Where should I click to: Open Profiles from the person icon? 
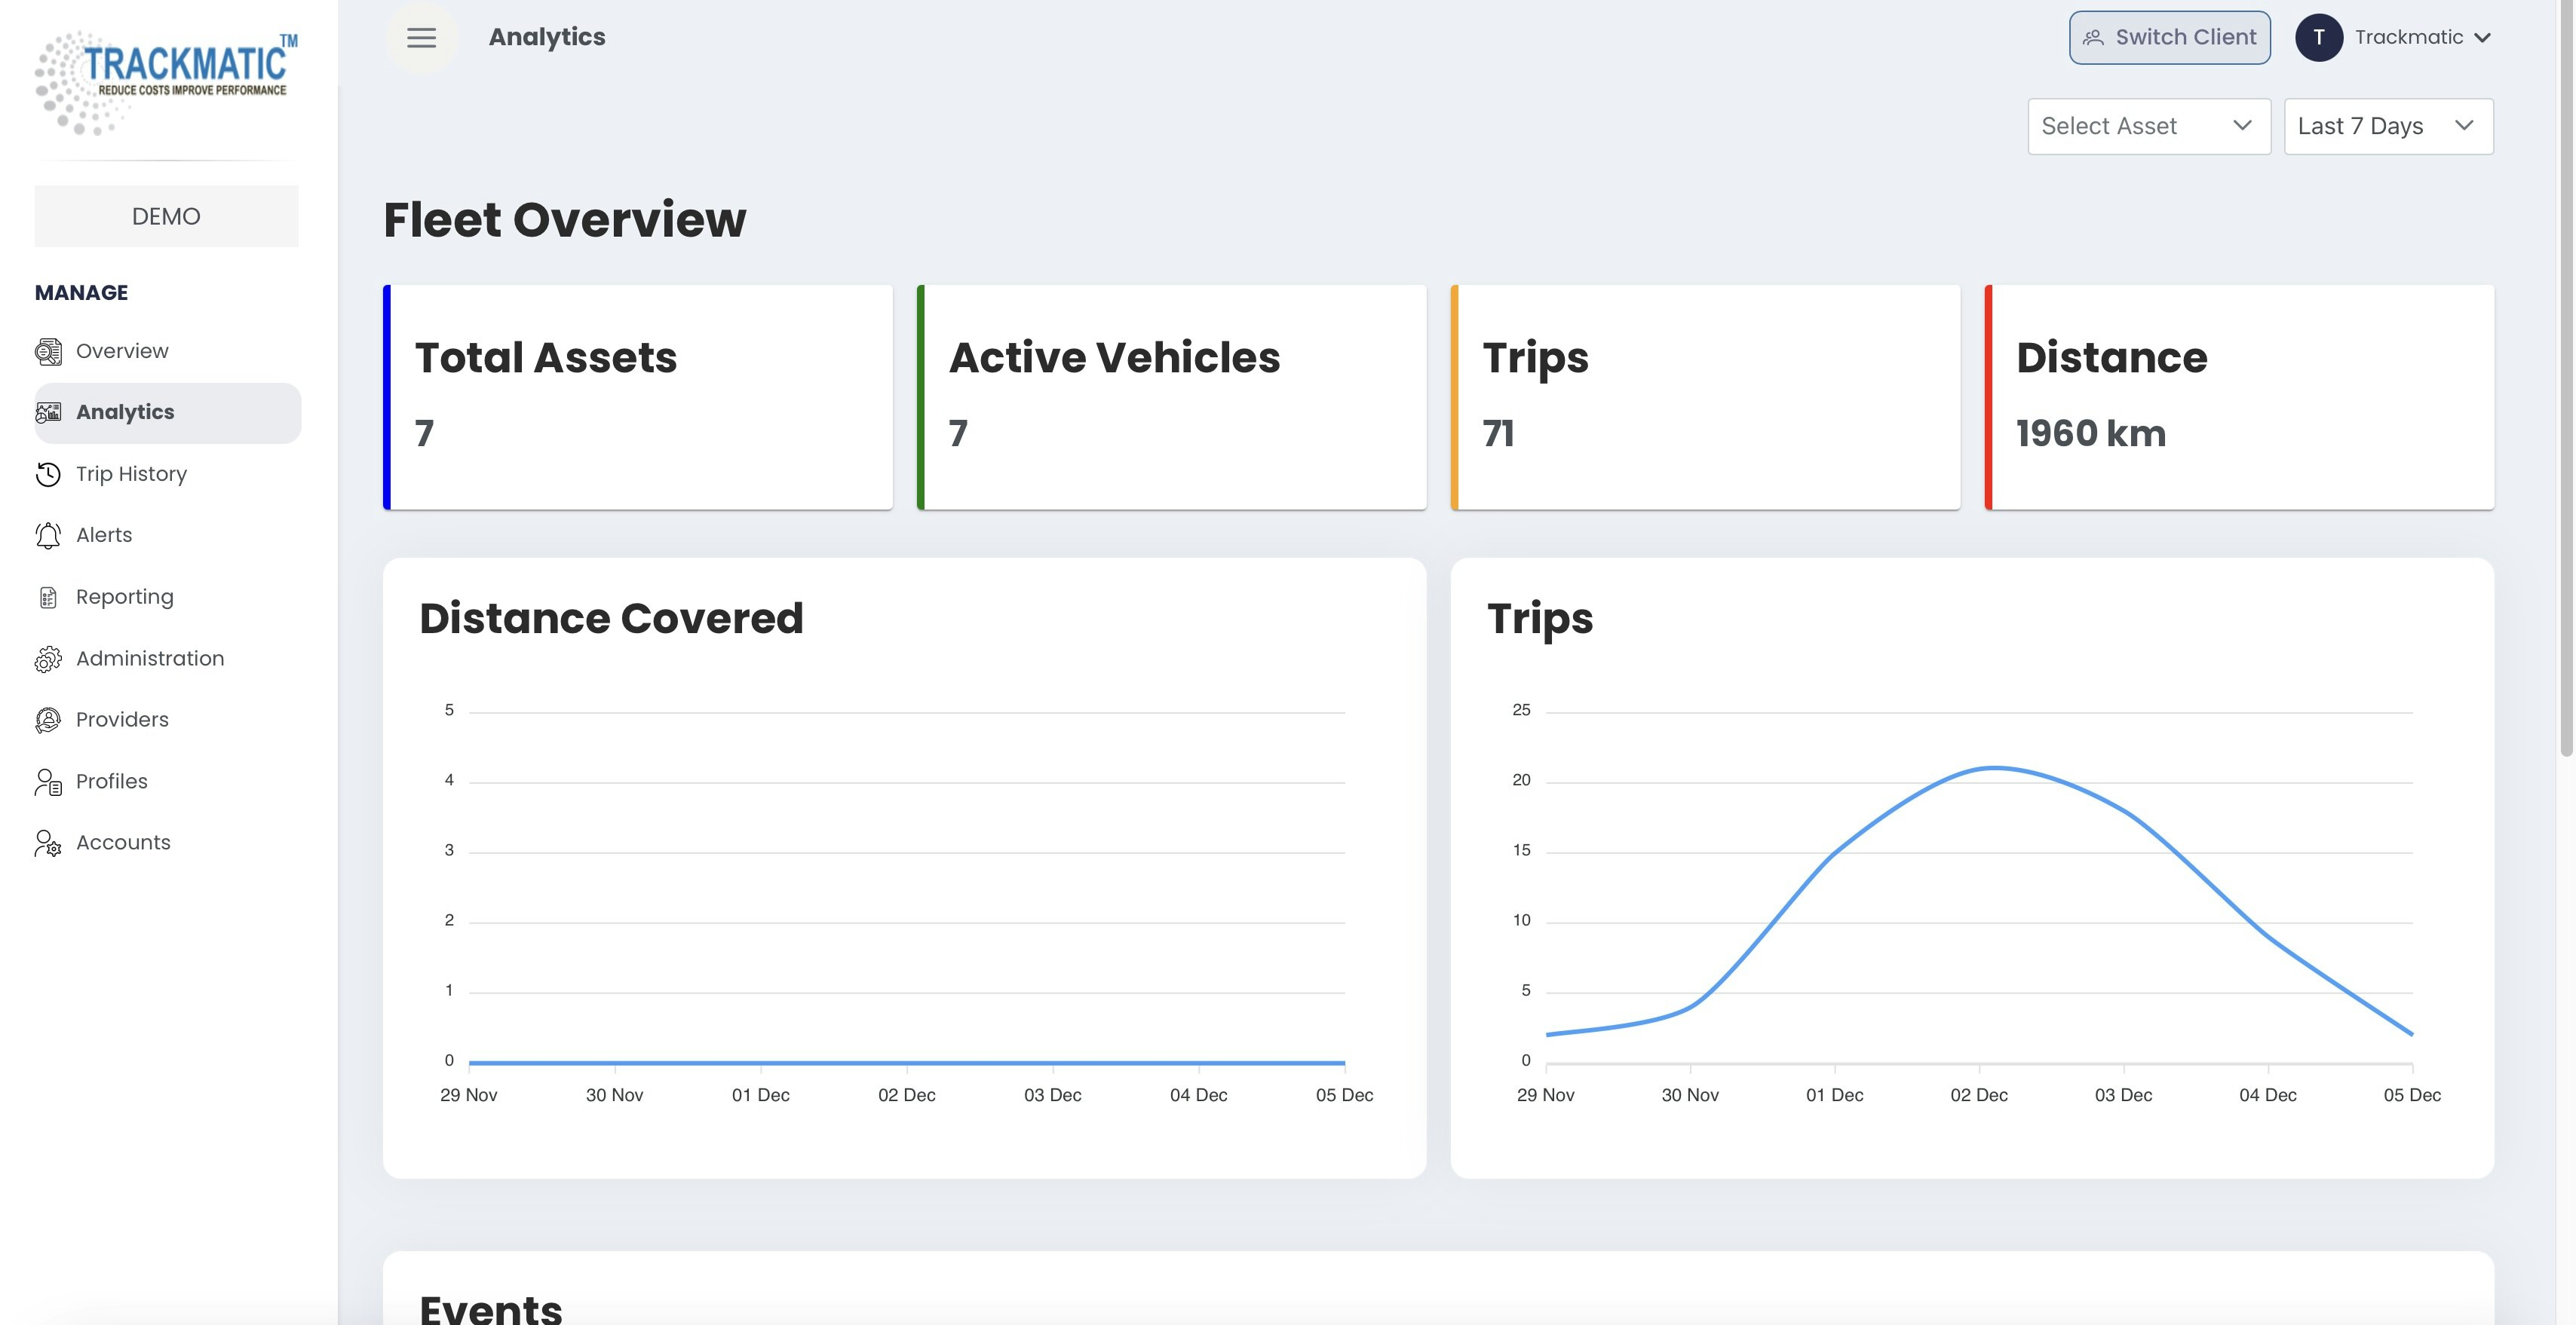[48, 782]
